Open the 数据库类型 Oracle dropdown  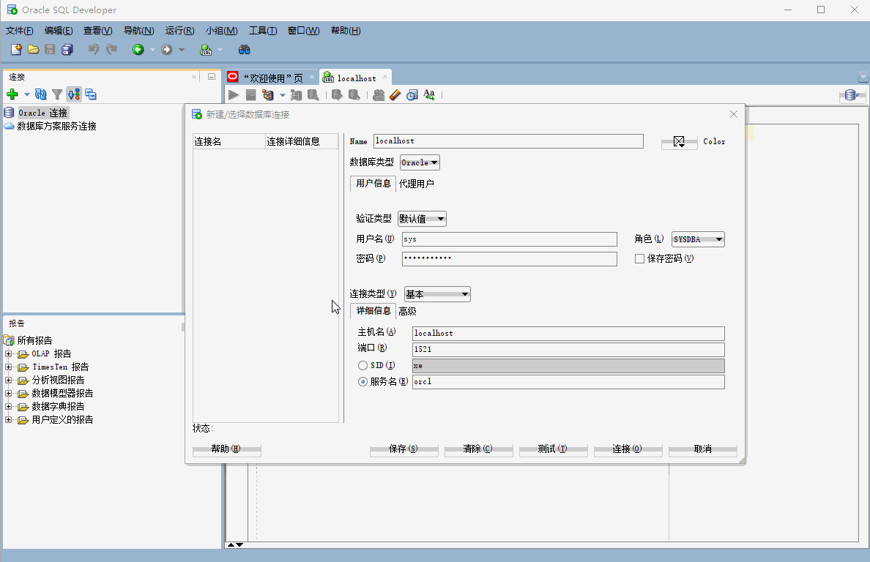[420, 162]
